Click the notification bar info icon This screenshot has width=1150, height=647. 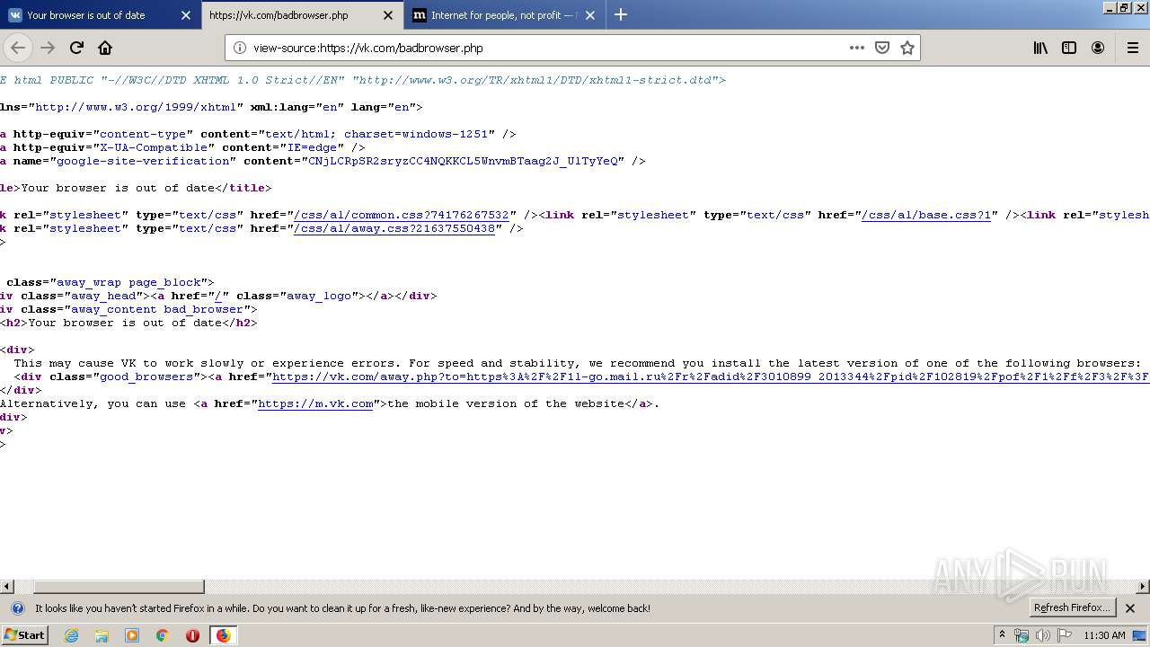(17, 608)
